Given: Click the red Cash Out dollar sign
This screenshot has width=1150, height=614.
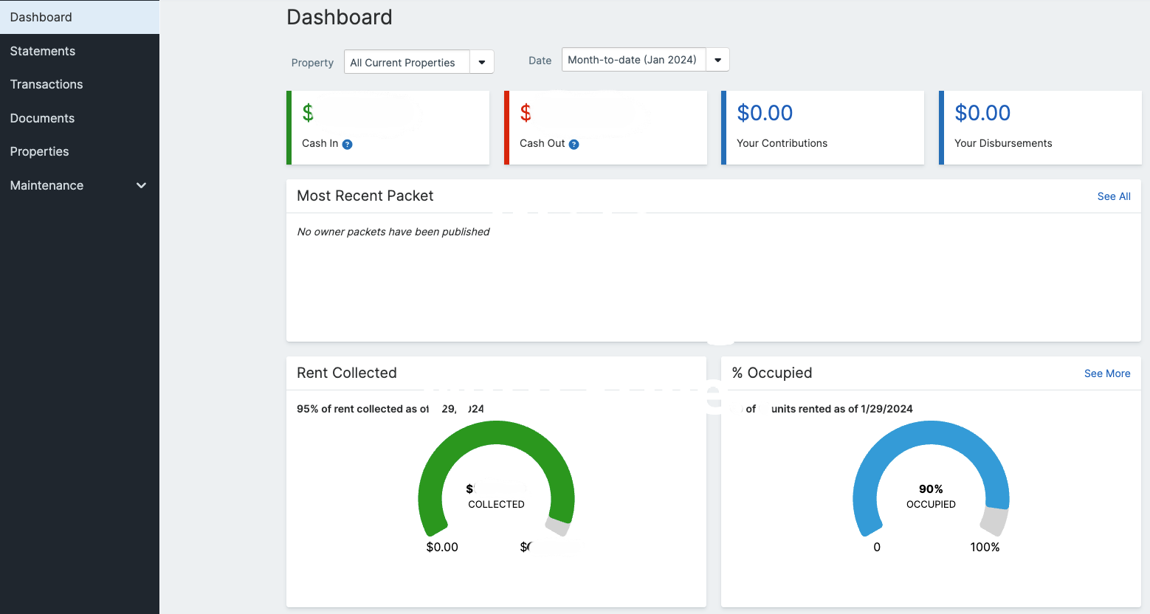Looking at the screenshot, I should point(526,113).
